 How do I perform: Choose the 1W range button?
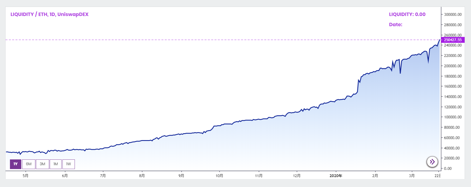pos(69,164)
